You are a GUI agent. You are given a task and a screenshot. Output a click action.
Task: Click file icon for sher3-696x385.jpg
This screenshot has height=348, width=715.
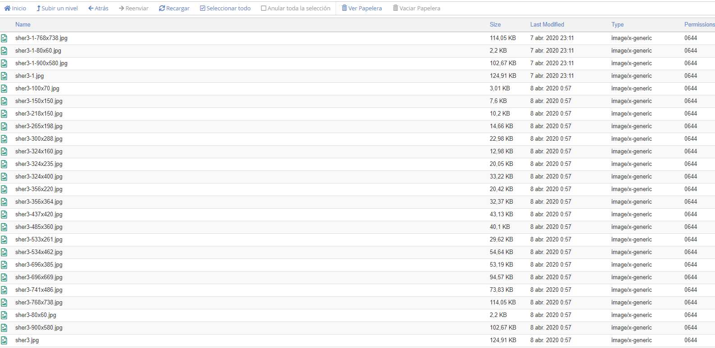pos(4,265)
